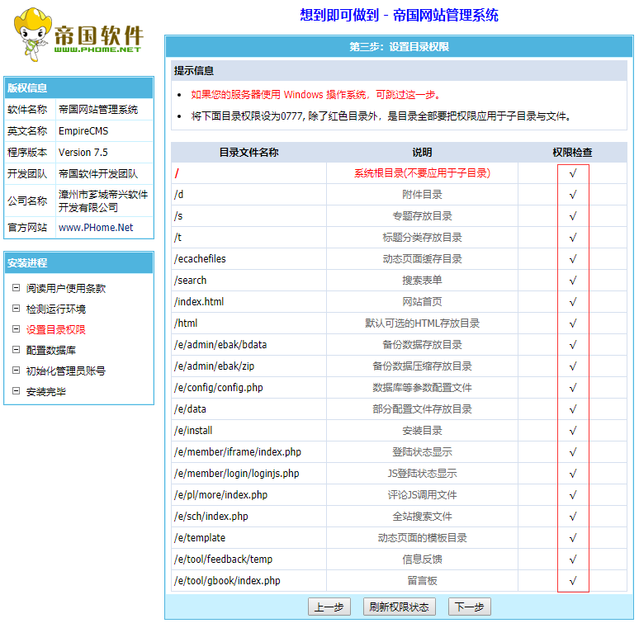Expand the 检测运行环境 step box icon
This screenshot has height=628, width=639.
click(16, 309)
